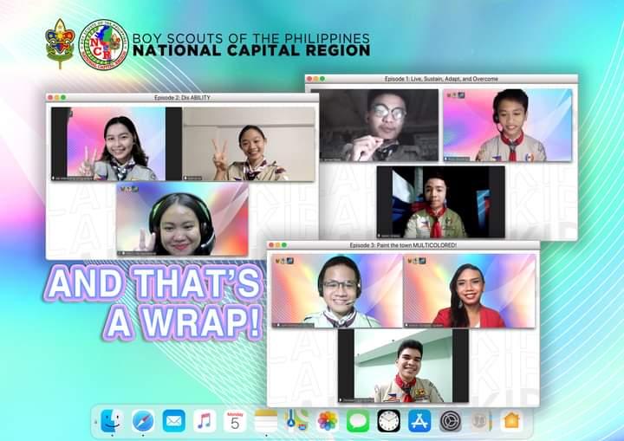Open the Photos app in the dock
Screen dimensions: 624x441
tap(327, 421)
